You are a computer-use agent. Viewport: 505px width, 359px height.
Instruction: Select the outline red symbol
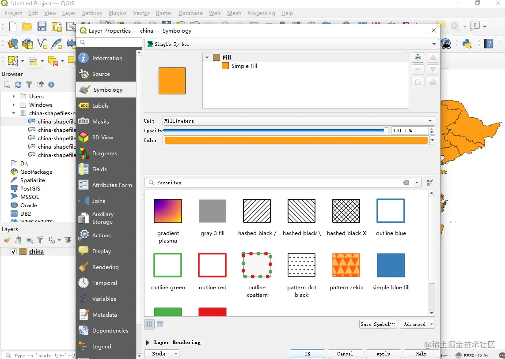point(212,265)
